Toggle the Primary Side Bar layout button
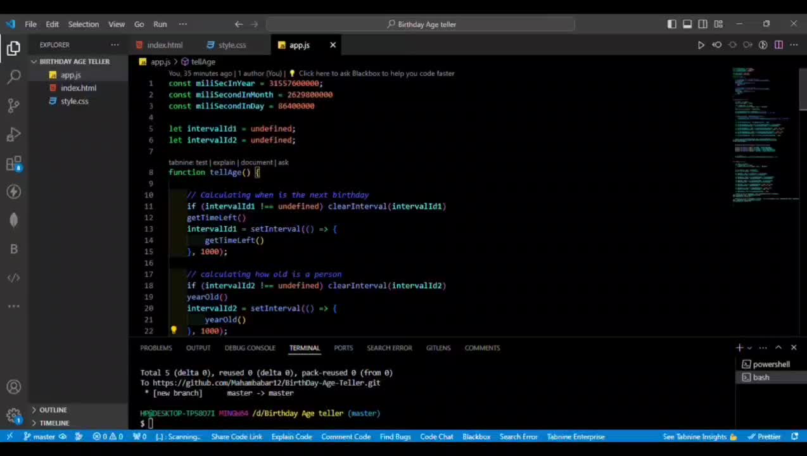 click(671, 24)
